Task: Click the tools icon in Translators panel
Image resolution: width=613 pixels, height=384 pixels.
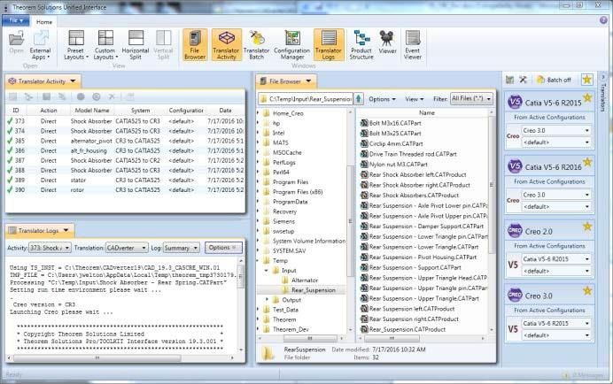Action: click(x=523, y=80)
